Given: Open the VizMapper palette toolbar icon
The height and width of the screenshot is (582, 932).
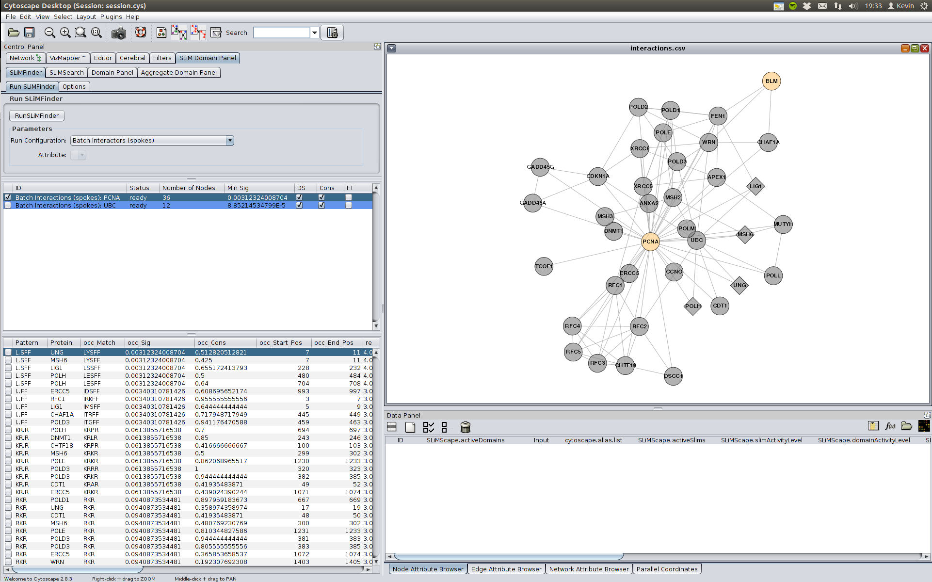Looking at the screenshot, I should (161, 32).
